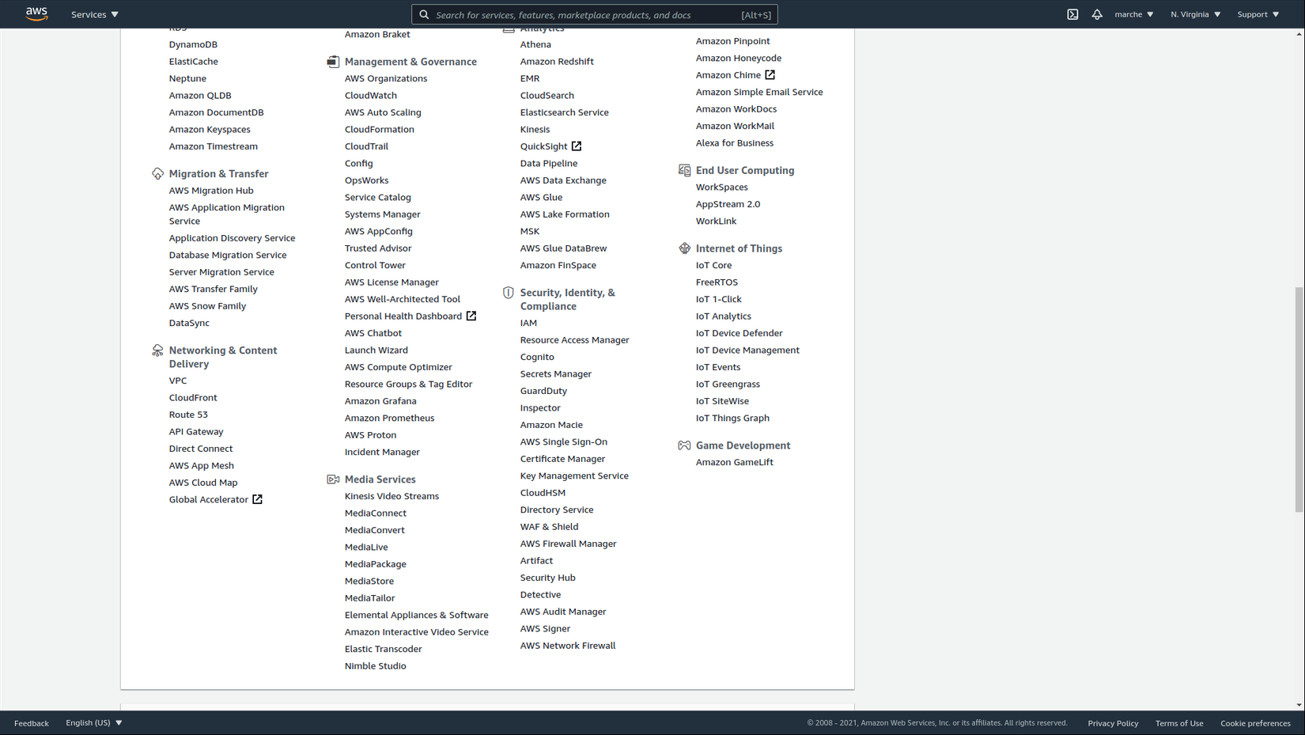
Task: Open the Route 53 service
Action: coord(188,415)
